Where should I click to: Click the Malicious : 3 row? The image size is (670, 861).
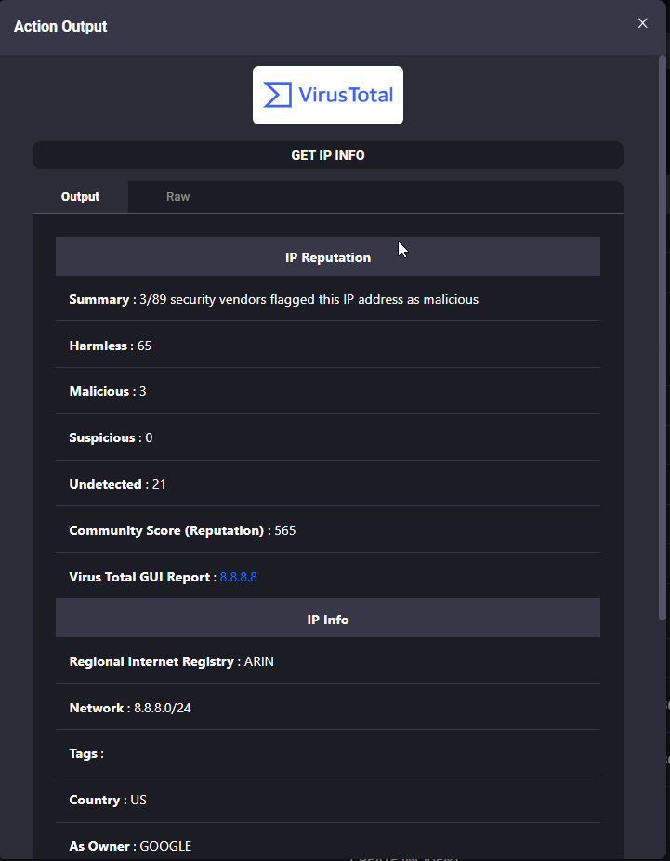[x=328, y=391]
